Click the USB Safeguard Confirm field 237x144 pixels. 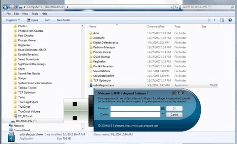(x=135, y=114)
